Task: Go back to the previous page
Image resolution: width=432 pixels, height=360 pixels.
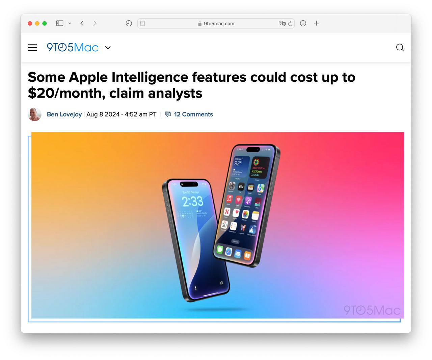Action: (x=82, y=23)
